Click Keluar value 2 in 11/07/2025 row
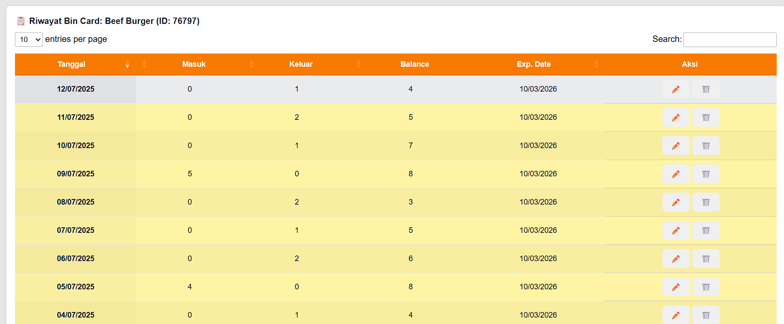This screenshot has width=784, height=324. coord(297,117)
